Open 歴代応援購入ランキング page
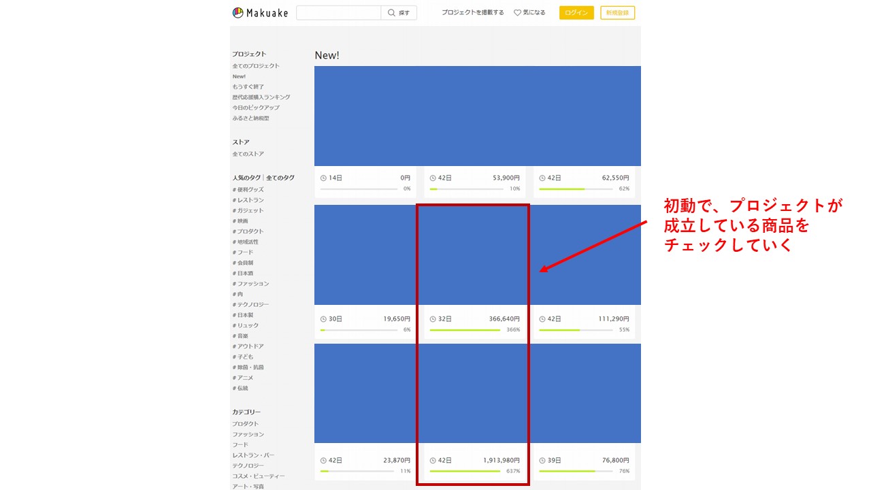 tap(261, 97)
